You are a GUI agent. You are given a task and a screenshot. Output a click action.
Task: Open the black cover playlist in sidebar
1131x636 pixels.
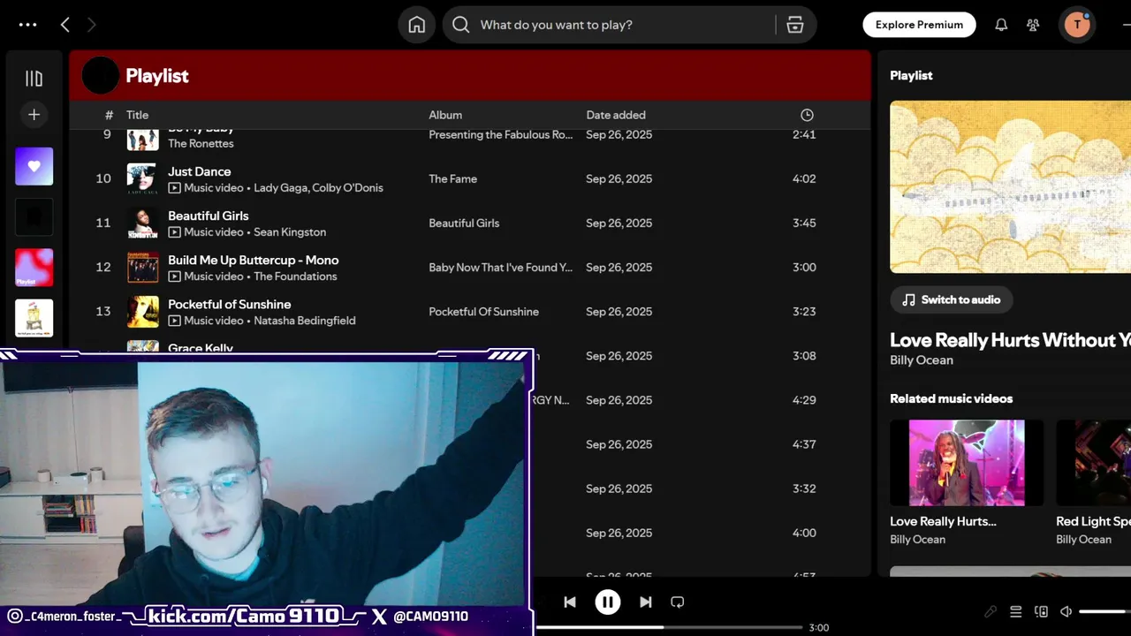point(34,216)
